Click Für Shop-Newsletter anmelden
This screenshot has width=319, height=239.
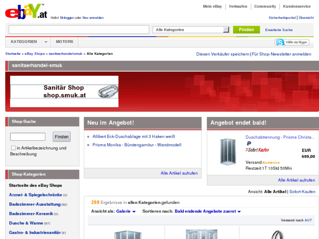[282, 54]
